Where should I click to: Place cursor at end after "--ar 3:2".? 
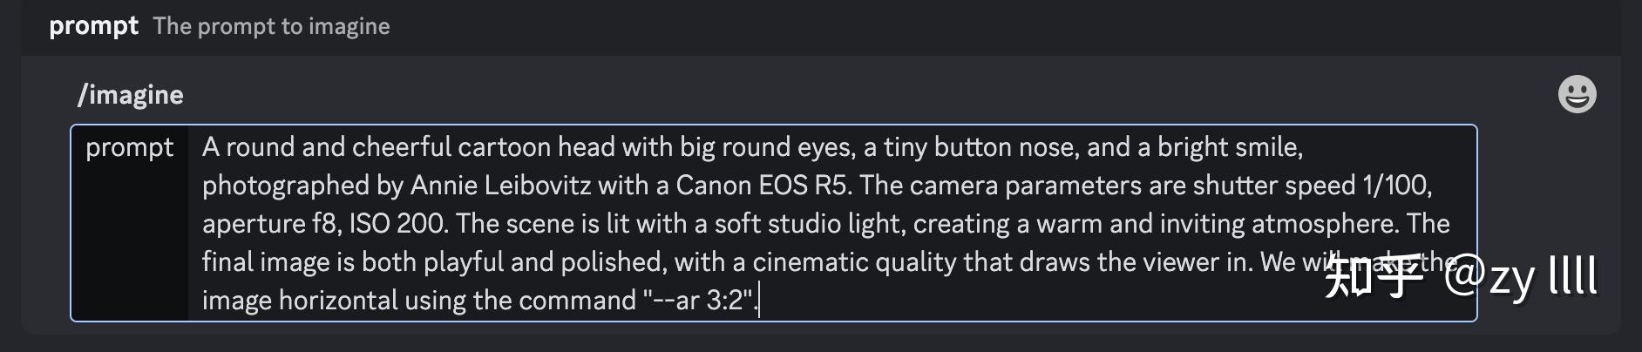759,301
